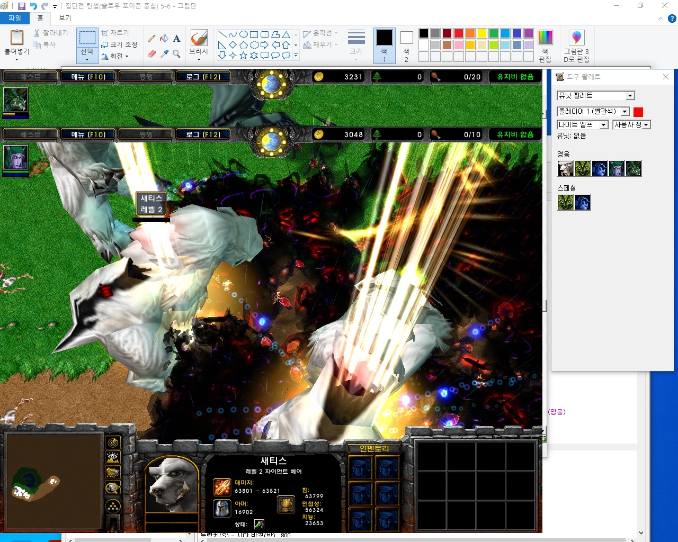Screen dimensions: 678x542
Task: Select the Magnifier tool
Action: pyautogui.click(x=177, y=53)
